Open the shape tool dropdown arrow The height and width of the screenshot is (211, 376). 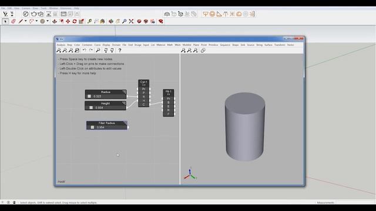[x=48, y=21]
